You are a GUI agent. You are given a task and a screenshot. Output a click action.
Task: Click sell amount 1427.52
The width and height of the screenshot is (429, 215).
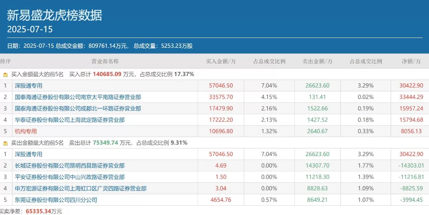(318, 120)
